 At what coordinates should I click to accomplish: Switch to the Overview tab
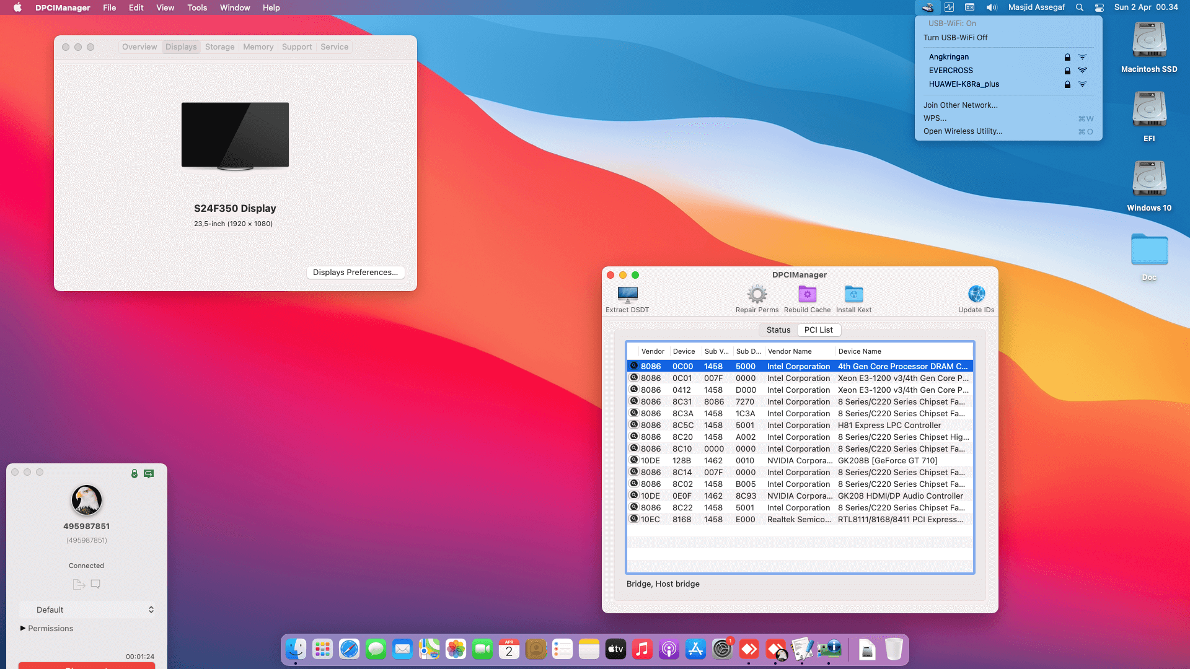(x=139, y=47)
